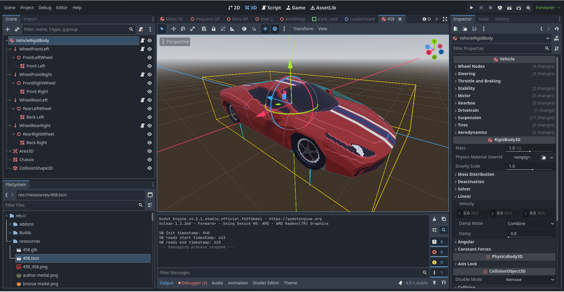Clear the output log

(434, 219)
